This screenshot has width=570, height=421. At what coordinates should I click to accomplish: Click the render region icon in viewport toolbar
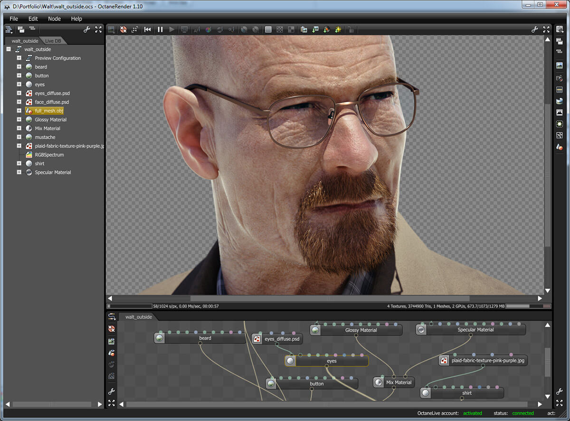pos(135,29)
